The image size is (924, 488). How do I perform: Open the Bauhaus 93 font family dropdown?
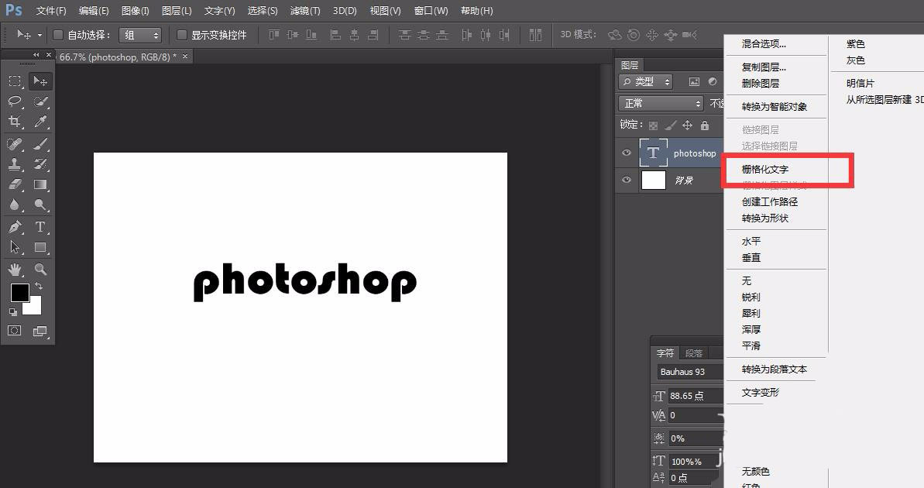click(x=691, y=371)
